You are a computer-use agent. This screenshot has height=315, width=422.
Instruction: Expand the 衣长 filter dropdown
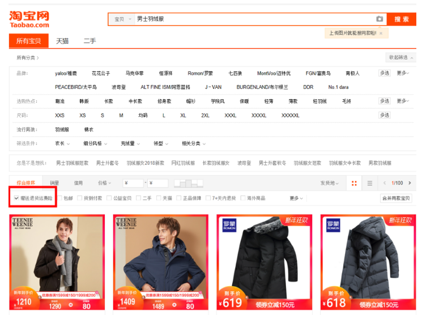coord(62,143)
